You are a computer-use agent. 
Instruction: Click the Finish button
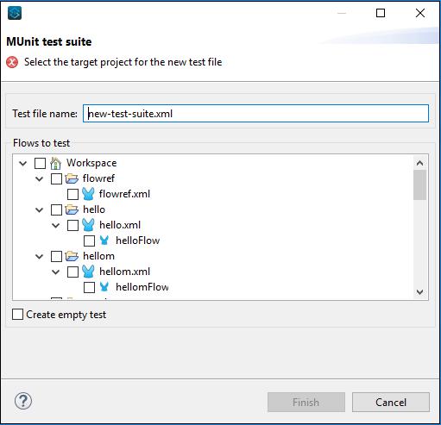(x=306, y=403)
